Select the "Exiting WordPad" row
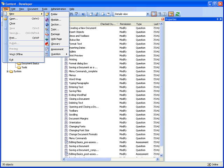The image size is (224, 168). (x=112, y=95)
